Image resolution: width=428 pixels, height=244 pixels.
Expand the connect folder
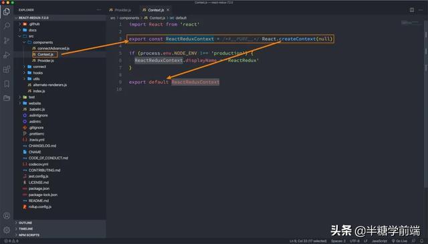tap(60, 67)
